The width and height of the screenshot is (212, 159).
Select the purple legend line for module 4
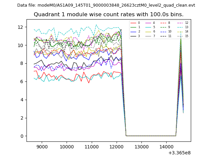149,23
